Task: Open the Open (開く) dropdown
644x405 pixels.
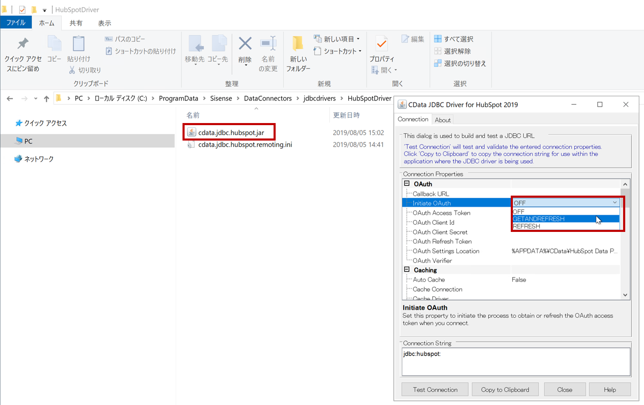Action: click(x=384, y=70)
